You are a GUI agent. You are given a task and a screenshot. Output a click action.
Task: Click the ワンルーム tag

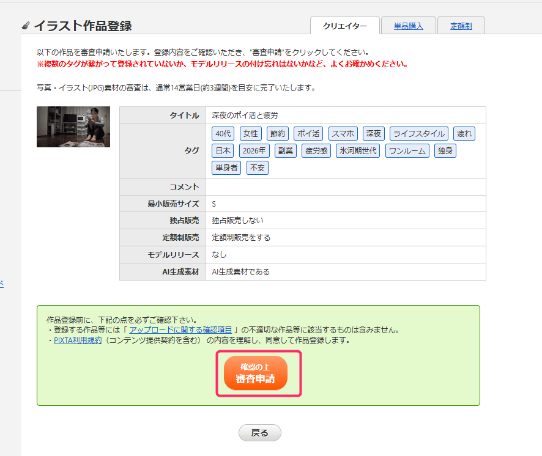pyautogui.click(x=406, y=150)
